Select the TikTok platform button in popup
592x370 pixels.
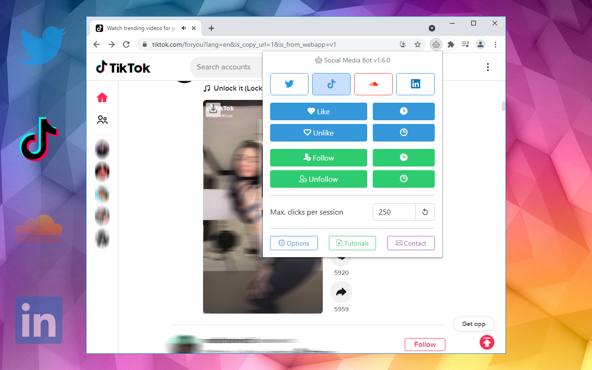point(331,84)
